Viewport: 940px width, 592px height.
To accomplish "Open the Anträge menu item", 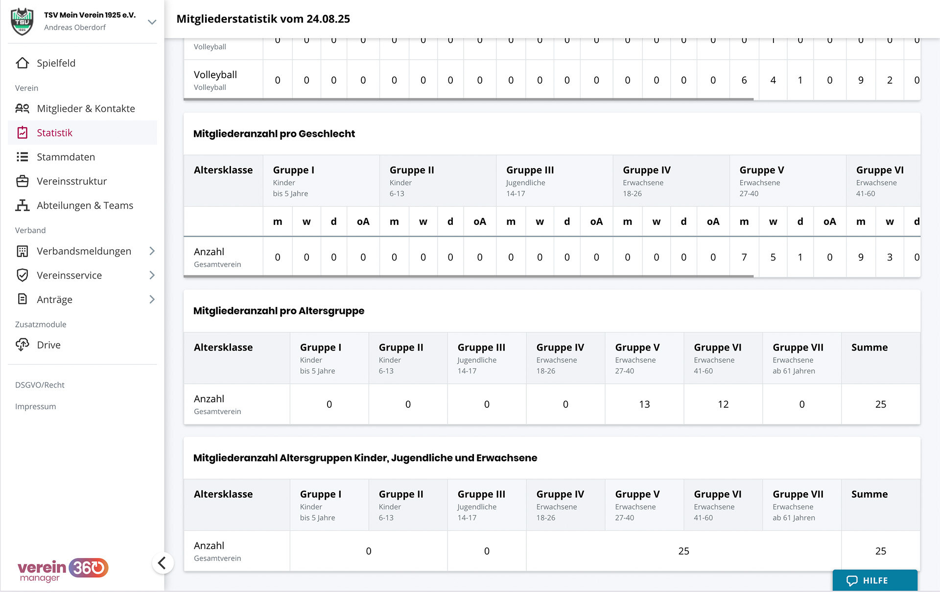I will coord(54,300).
